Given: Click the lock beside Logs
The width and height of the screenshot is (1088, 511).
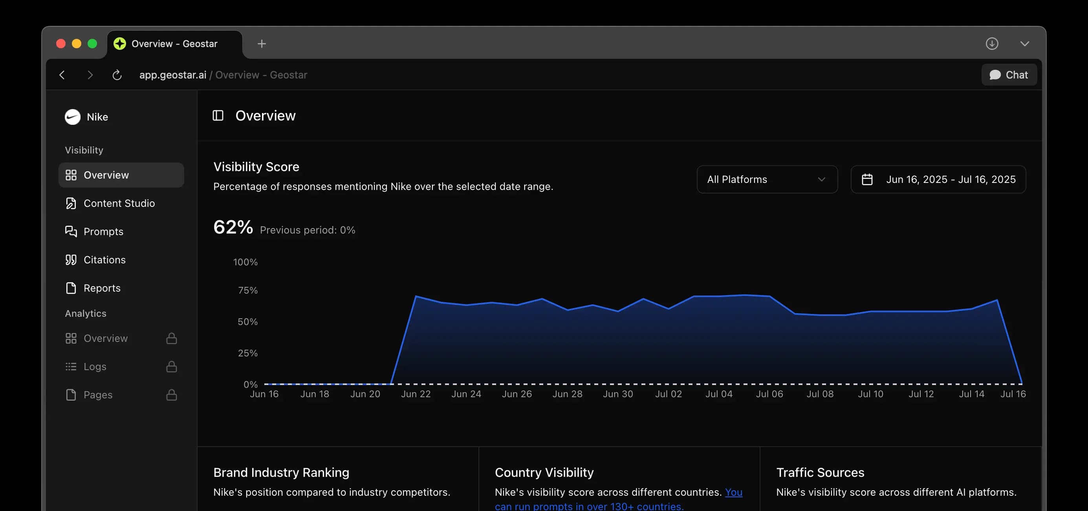Looking at the screenshot, I should (172, 366).
